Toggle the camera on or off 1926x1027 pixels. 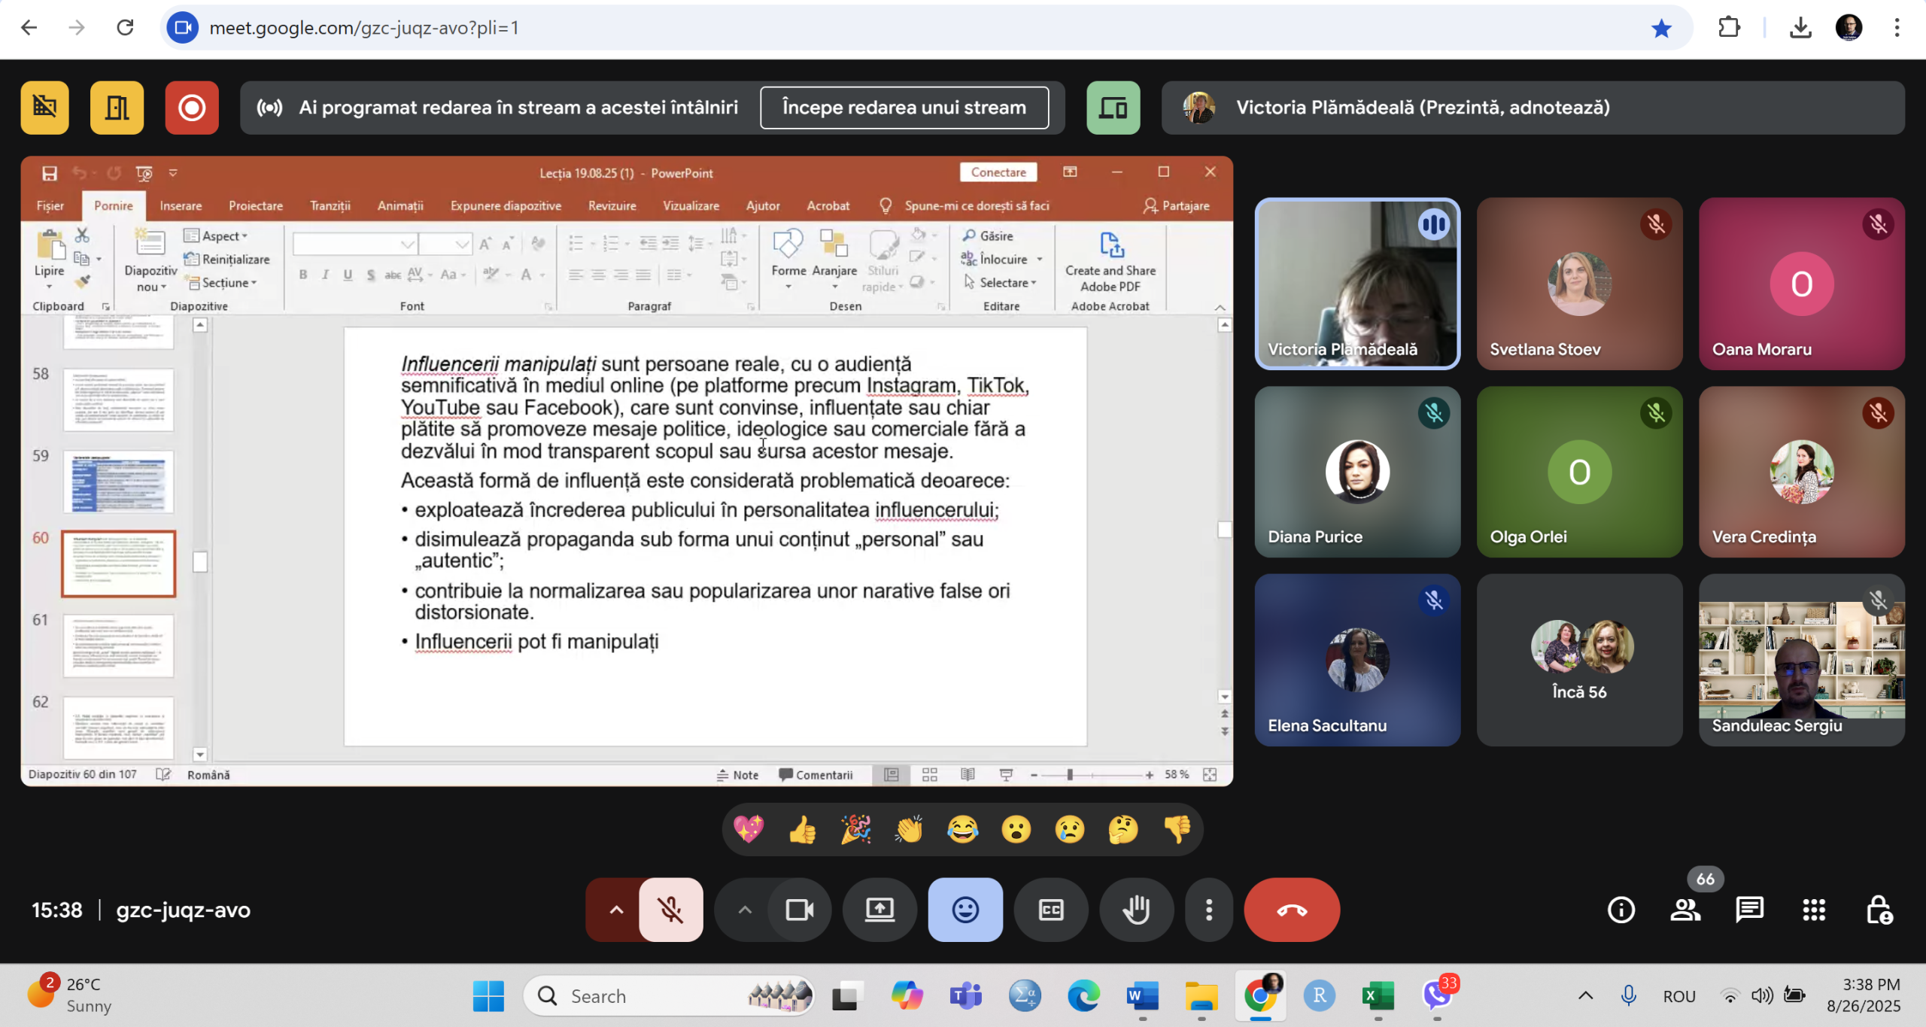pos(799,910)
